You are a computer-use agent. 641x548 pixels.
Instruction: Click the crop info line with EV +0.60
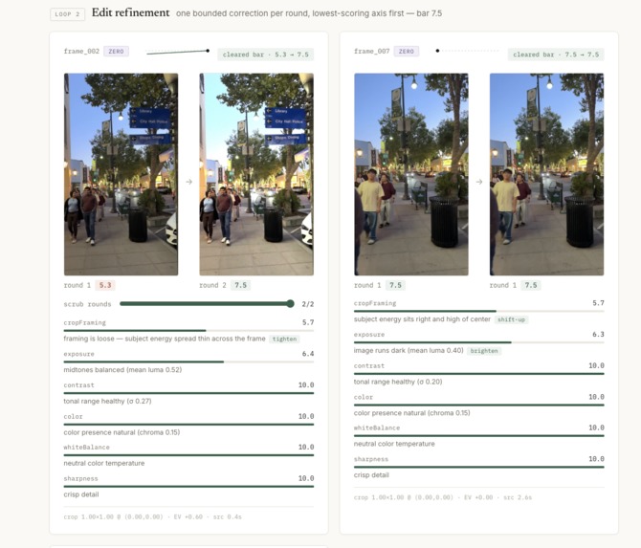[x=152, y=517]
